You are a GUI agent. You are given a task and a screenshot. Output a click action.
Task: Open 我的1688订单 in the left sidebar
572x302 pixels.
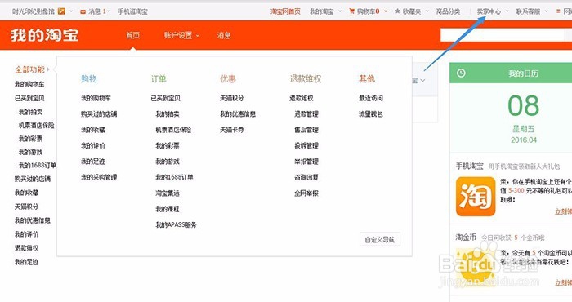click(x=38, y=166)
